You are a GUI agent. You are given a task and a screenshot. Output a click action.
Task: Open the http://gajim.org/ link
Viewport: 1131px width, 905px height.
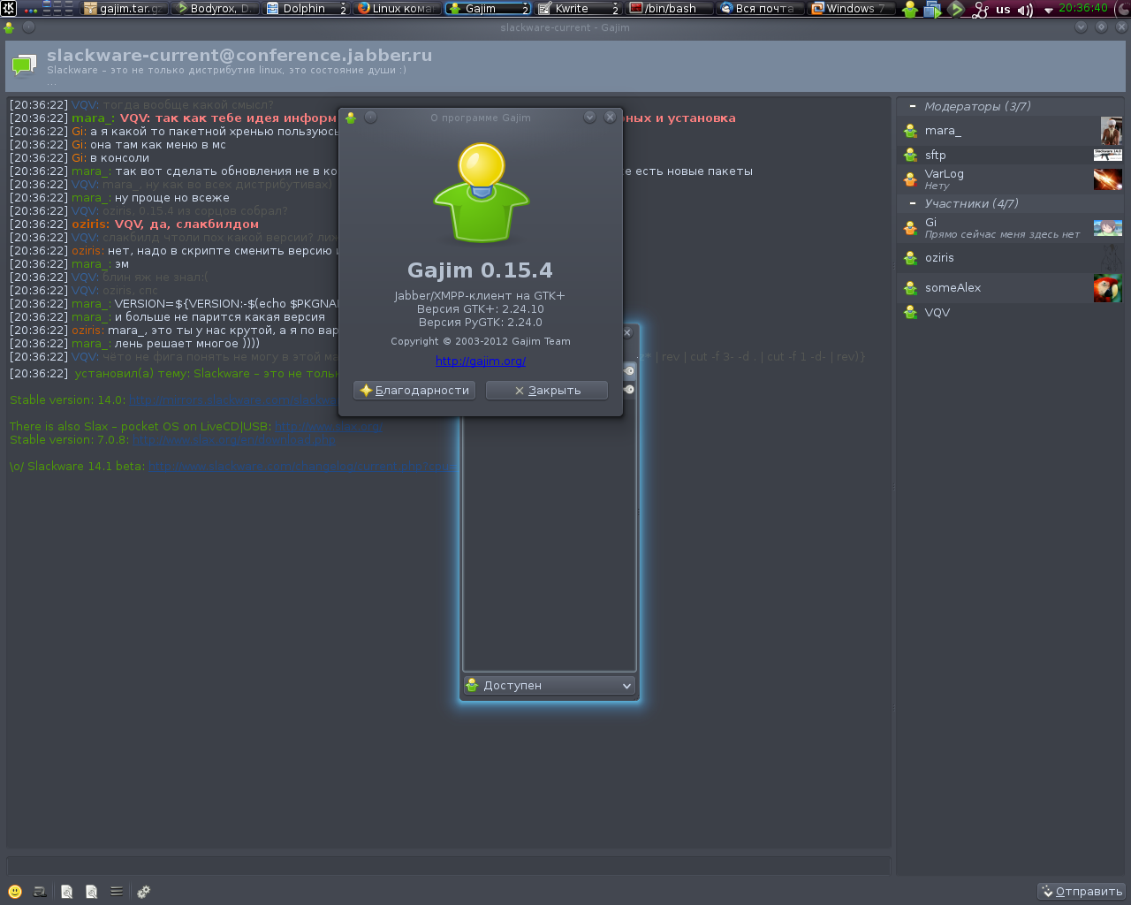481,361
